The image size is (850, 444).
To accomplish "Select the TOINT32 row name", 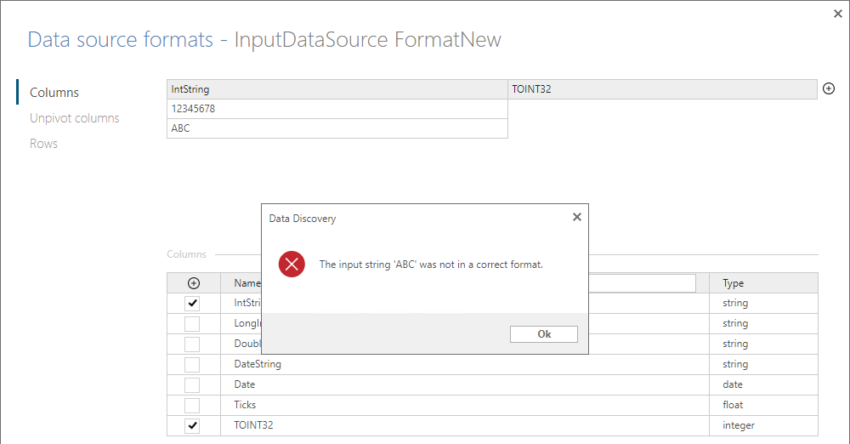I will (253, 425).
